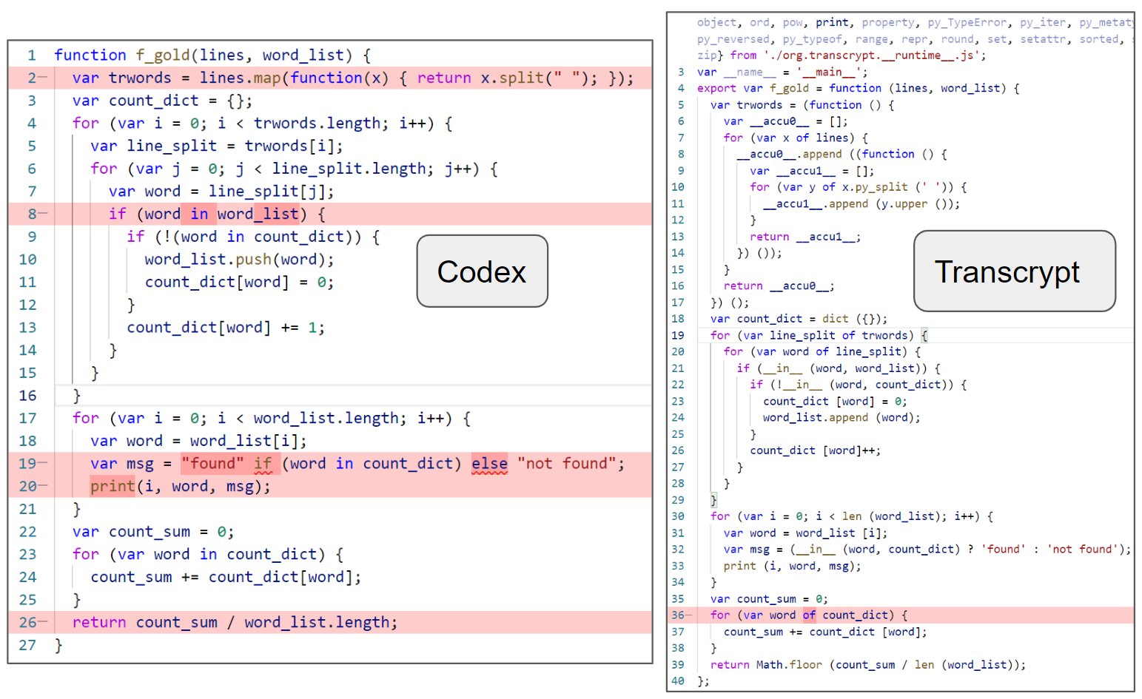Click 'word_list.append (word);' in the Transcrypt panel
Image resolution: width=1142 pixels, height=699 pixels.
(842, 418)
